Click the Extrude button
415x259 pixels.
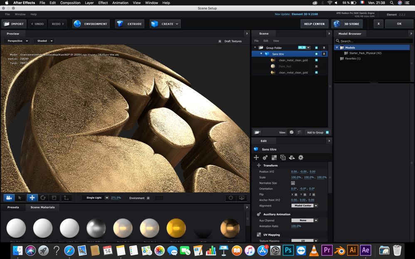click(130, 24)
